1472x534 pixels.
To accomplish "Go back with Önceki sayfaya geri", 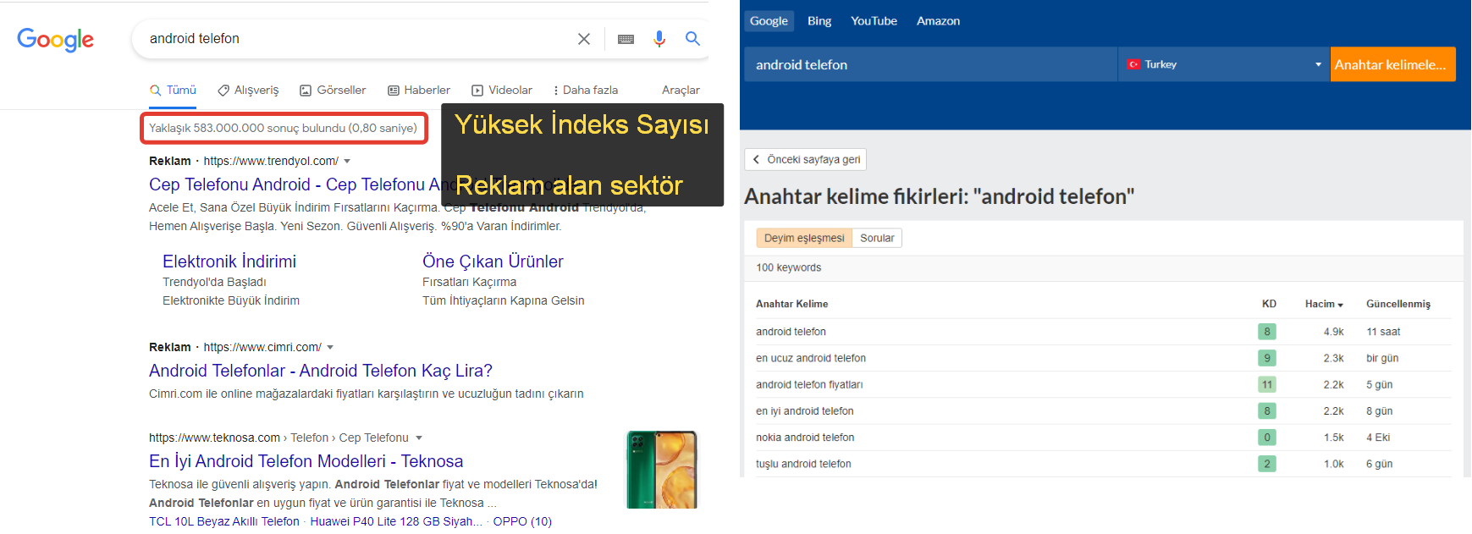I will [806, 159].
